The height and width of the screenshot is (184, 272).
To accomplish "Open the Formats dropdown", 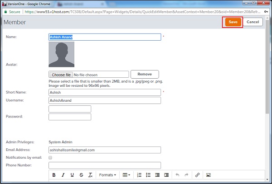I will point(107,175).
